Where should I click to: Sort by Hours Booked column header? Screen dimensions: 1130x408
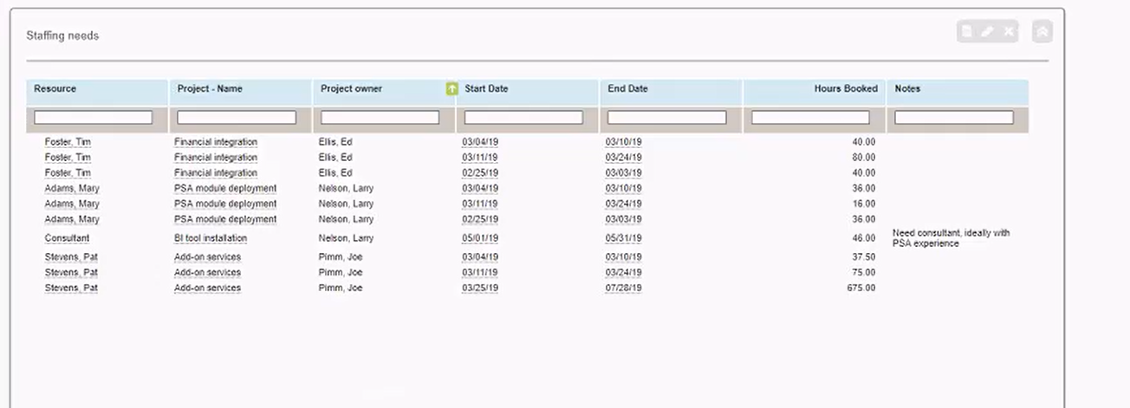845,88
